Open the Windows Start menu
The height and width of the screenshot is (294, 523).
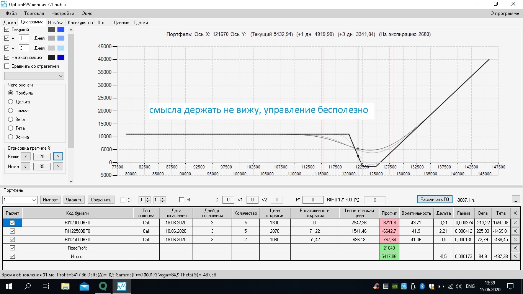click(x=9, y=286)
